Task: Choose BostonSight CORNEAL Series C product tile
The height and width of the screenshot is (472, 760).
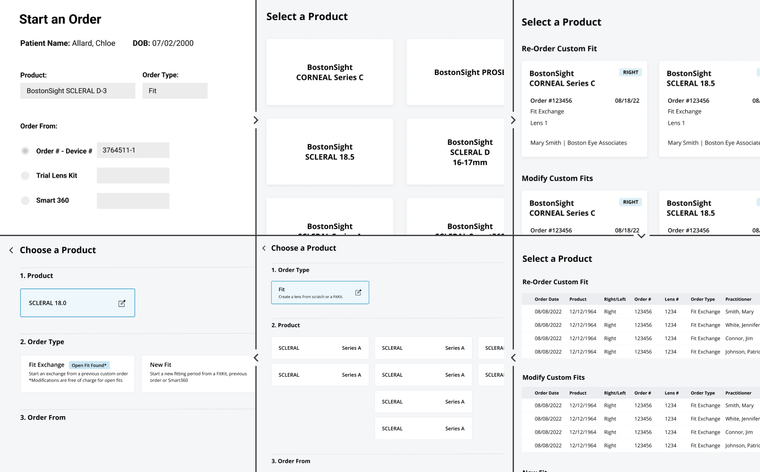Action: coord(330,72)
